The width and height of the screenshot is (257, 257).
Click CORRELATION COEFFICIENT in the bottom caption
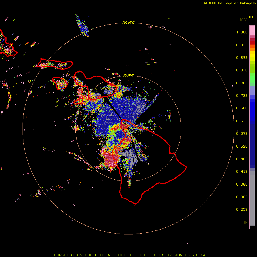[83, 255]
